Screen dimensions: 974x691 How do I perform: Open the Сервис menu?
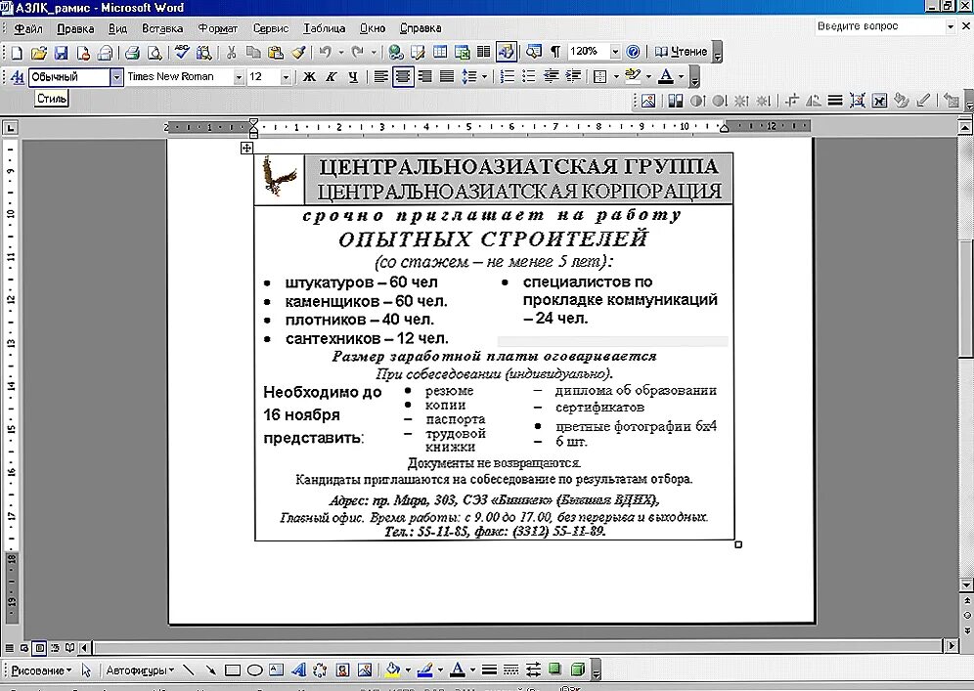pyautogui.click(x=270, y=28)
